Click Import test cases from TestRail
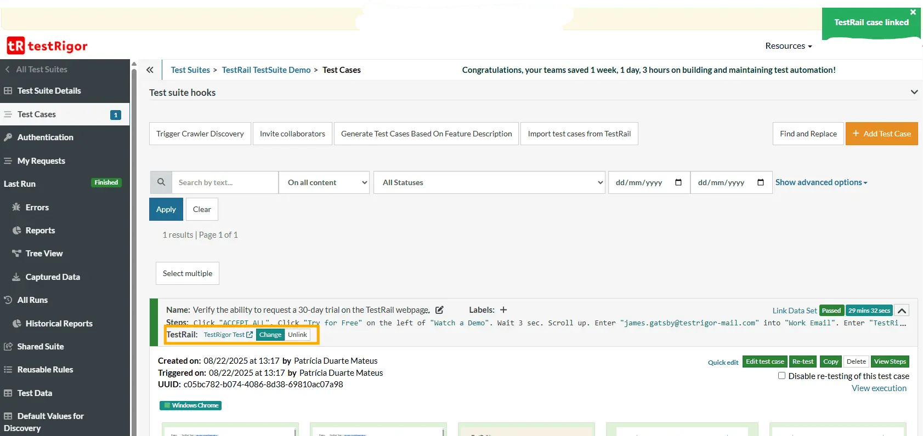Image resolution: width=923 pixels, height=436 pixels. [579, 134]
